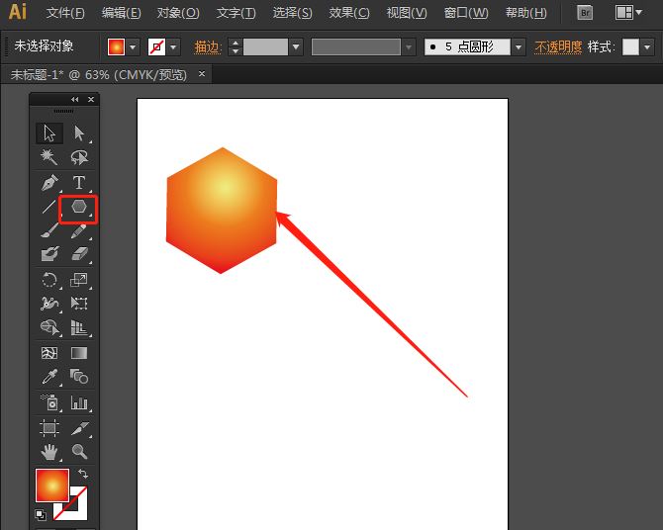The image size is (663, 530).
Task: Select the Zoom magnifier tool
Action: [79, 452]
